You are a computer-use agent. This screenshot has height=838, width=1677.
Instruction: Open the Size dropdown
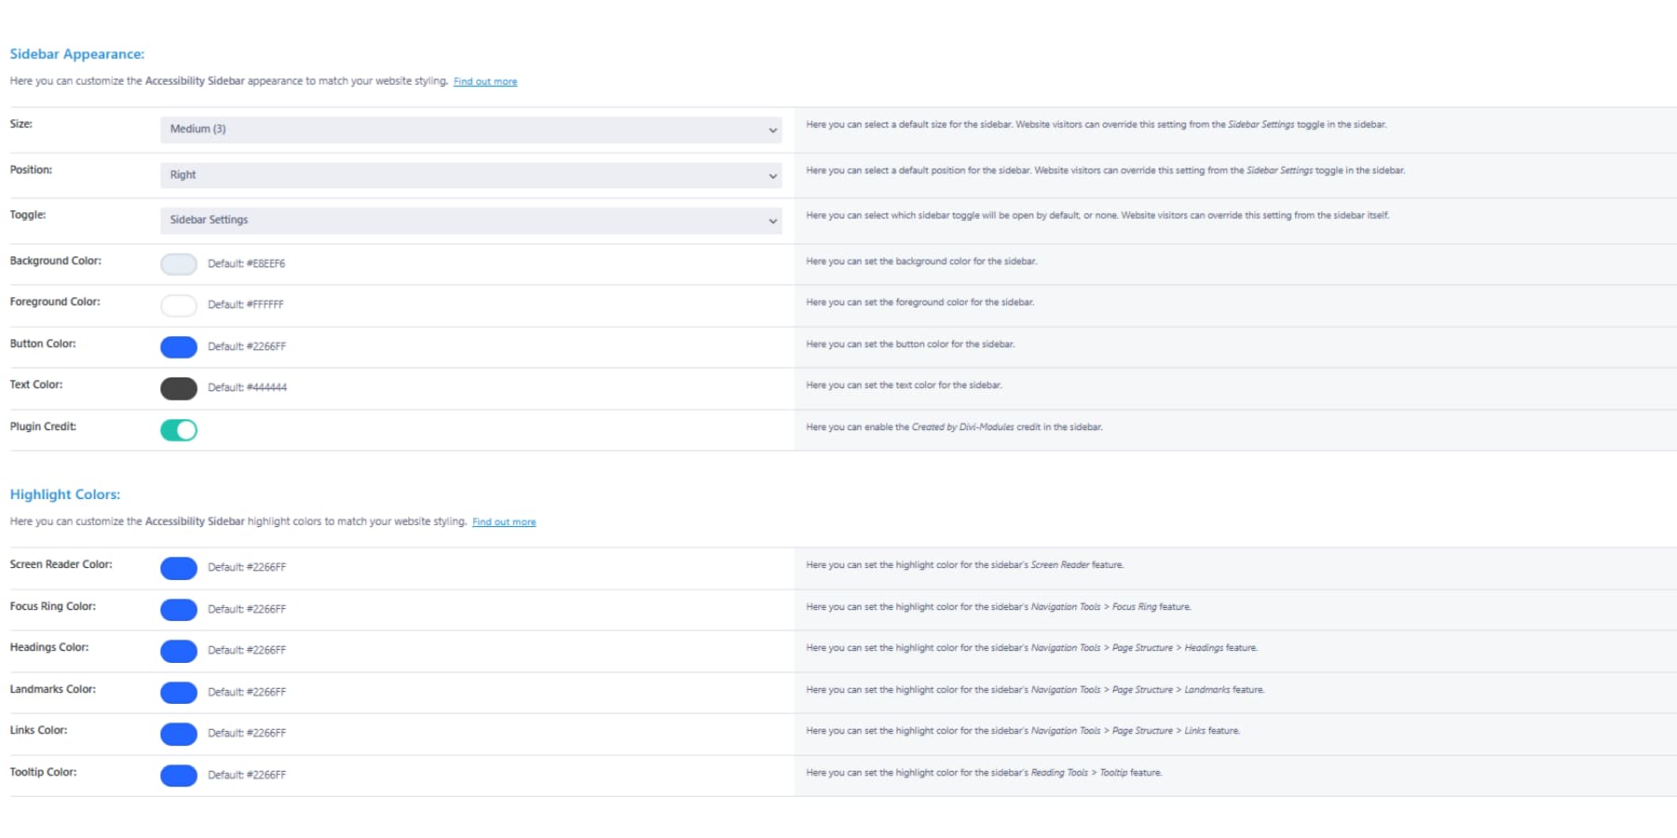[470, 129]
